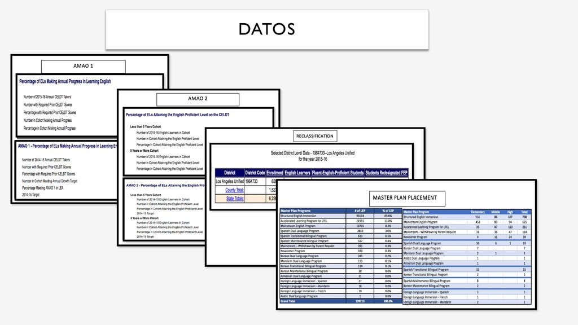Click the District Code column header
Image resolution: width=578 pixels, height=325 pixels.
[x=255, y=173]
